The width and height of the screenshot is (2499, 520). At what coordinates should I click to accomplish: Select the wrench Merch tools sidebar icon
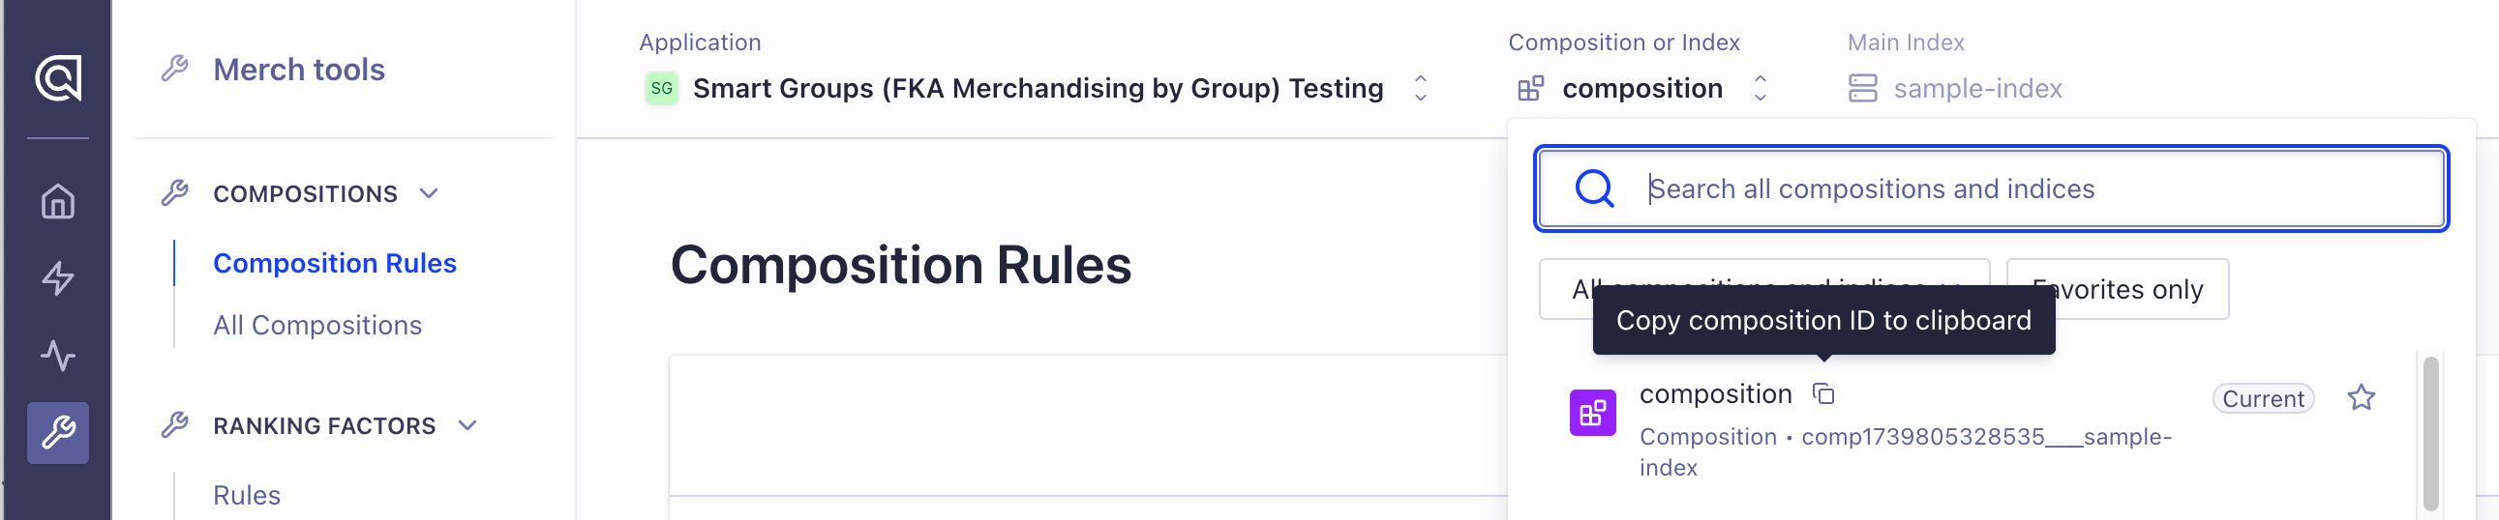point(58,433)
